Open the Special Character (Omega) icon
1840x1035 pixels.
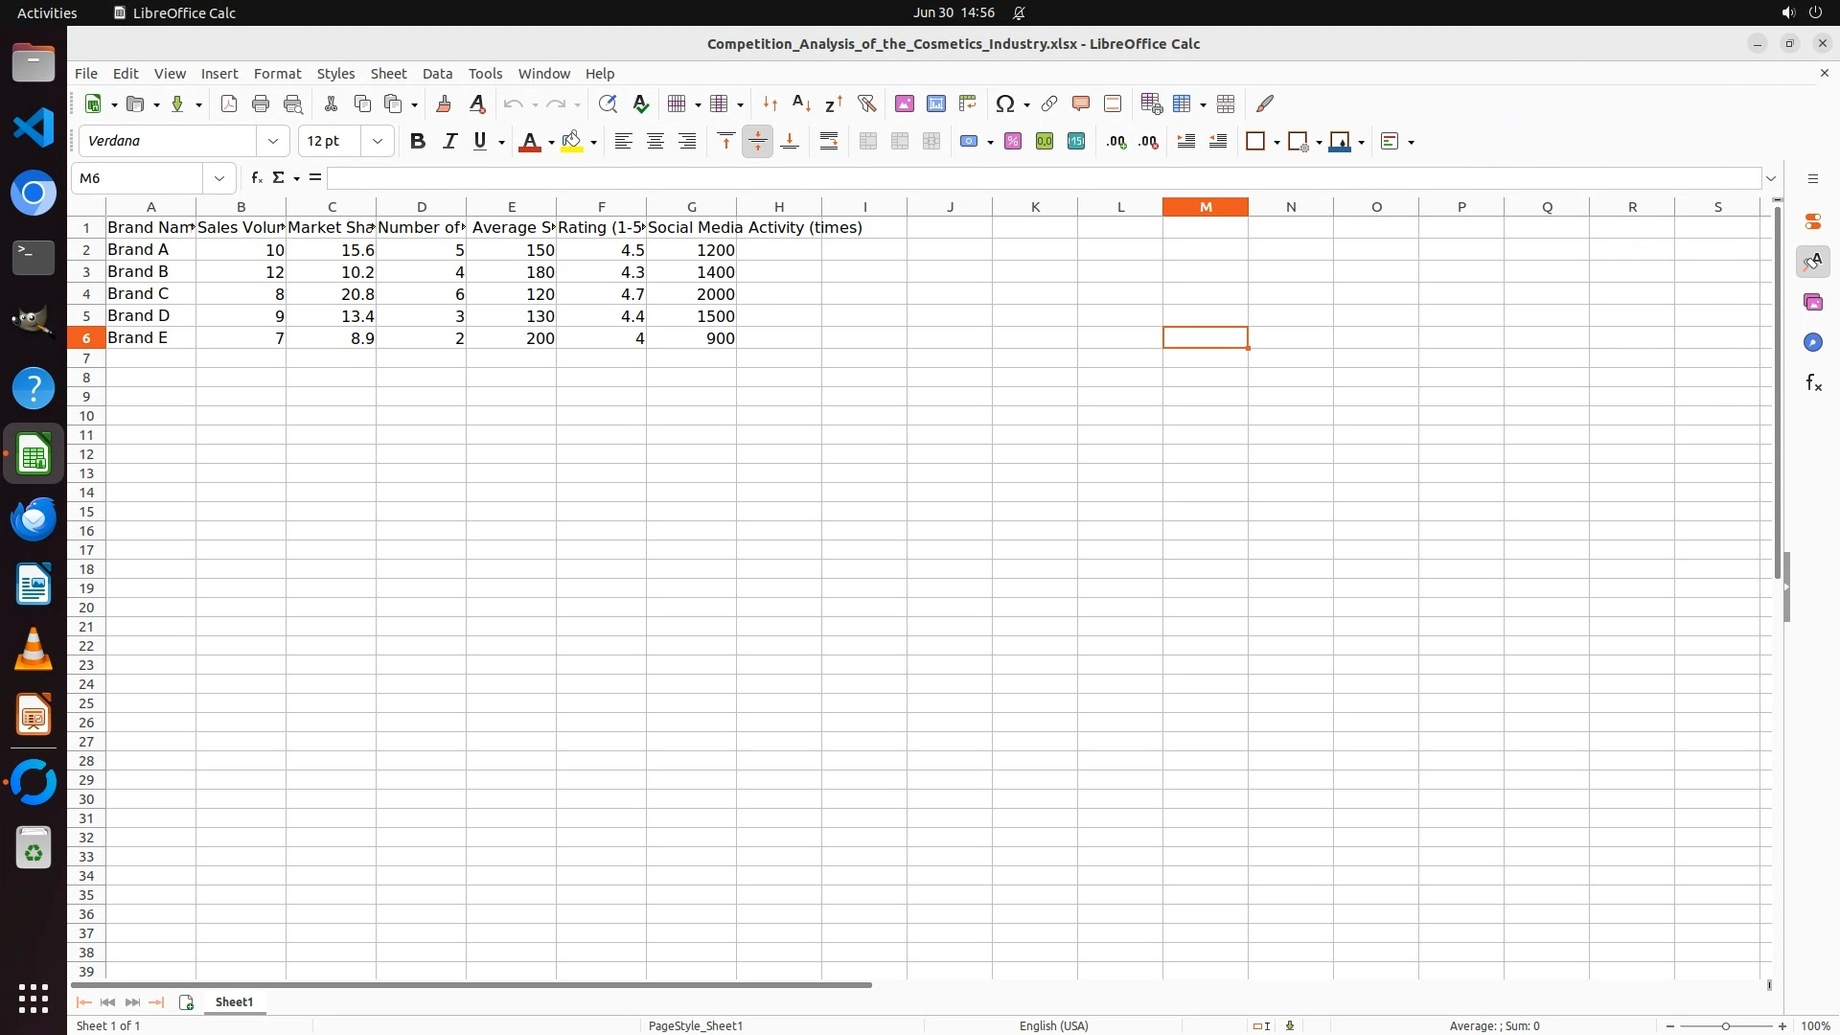(x=1004, y=103)
